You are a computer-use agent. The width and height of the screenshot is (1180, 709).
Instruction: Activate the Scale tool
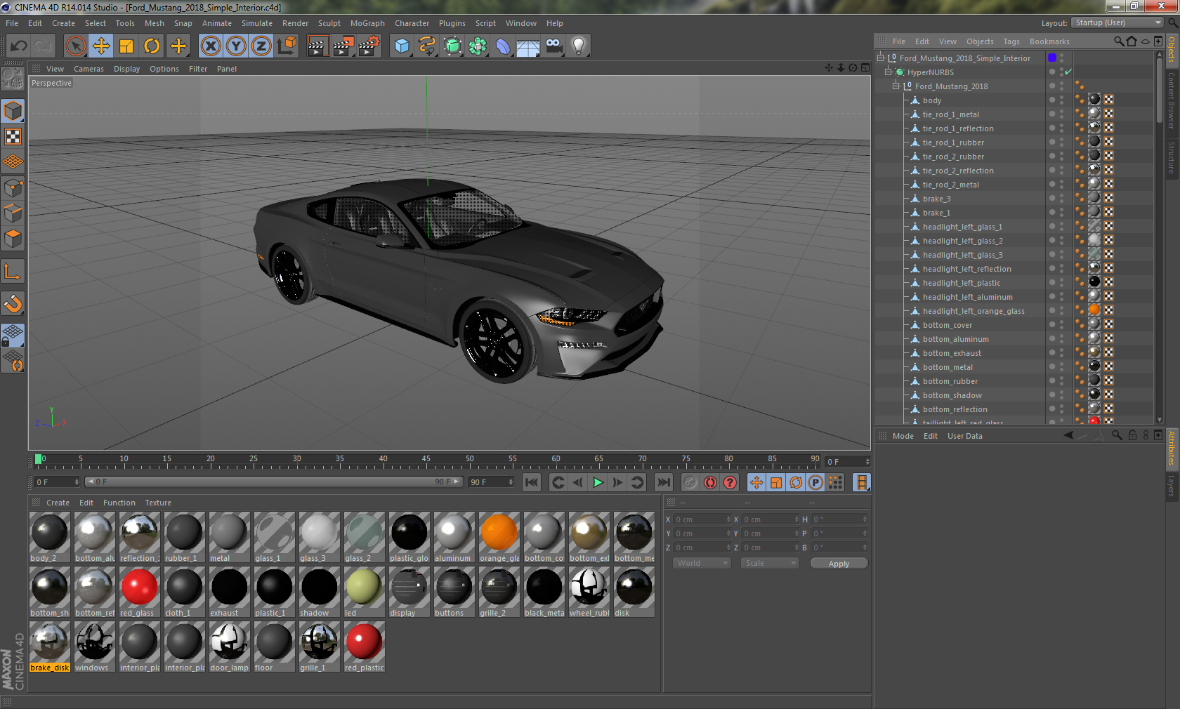pyautogui.click(x=126, y=46)
